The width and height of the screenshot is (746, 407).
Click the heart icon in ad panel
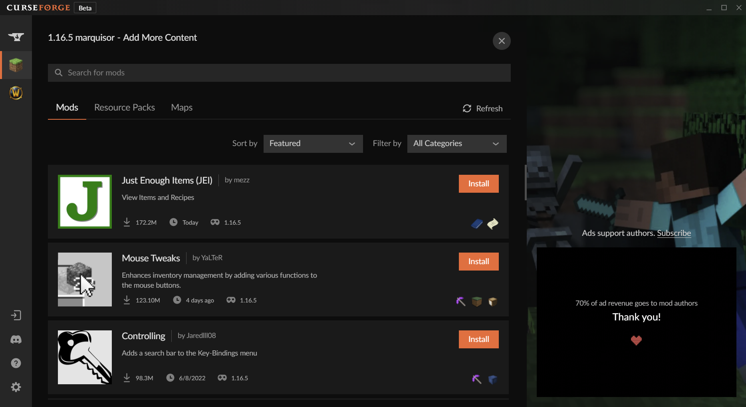[636, 340]
